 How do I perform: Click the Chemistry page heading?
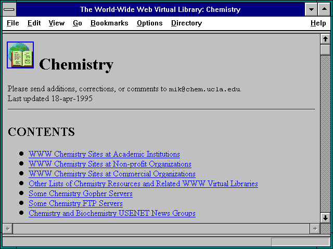click(x=76, y=64)
